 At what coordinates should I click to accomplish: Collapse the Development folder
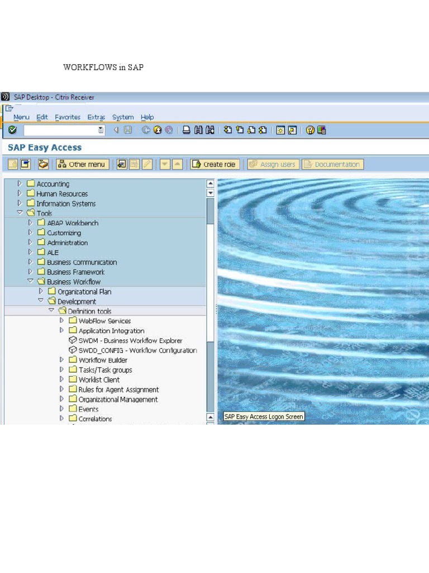41,300
